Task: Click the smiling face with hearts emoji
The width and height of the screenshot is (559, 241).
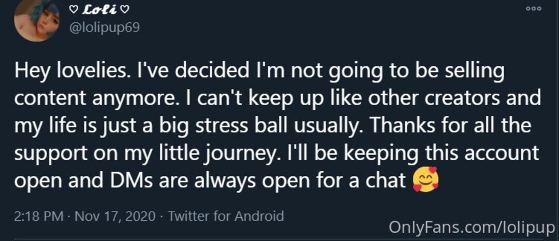Action: [x=425, y=180]
